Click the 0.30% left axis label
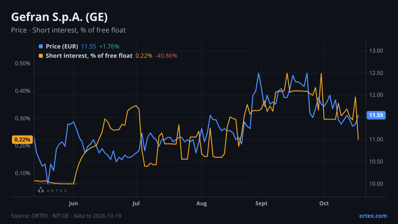 (x=23, y=118)
